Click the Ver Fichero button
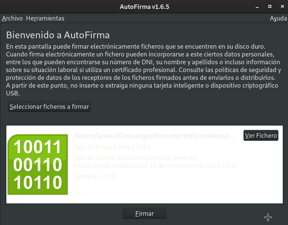Viewport: 288px width, 225px height. (x=261, y=136)
